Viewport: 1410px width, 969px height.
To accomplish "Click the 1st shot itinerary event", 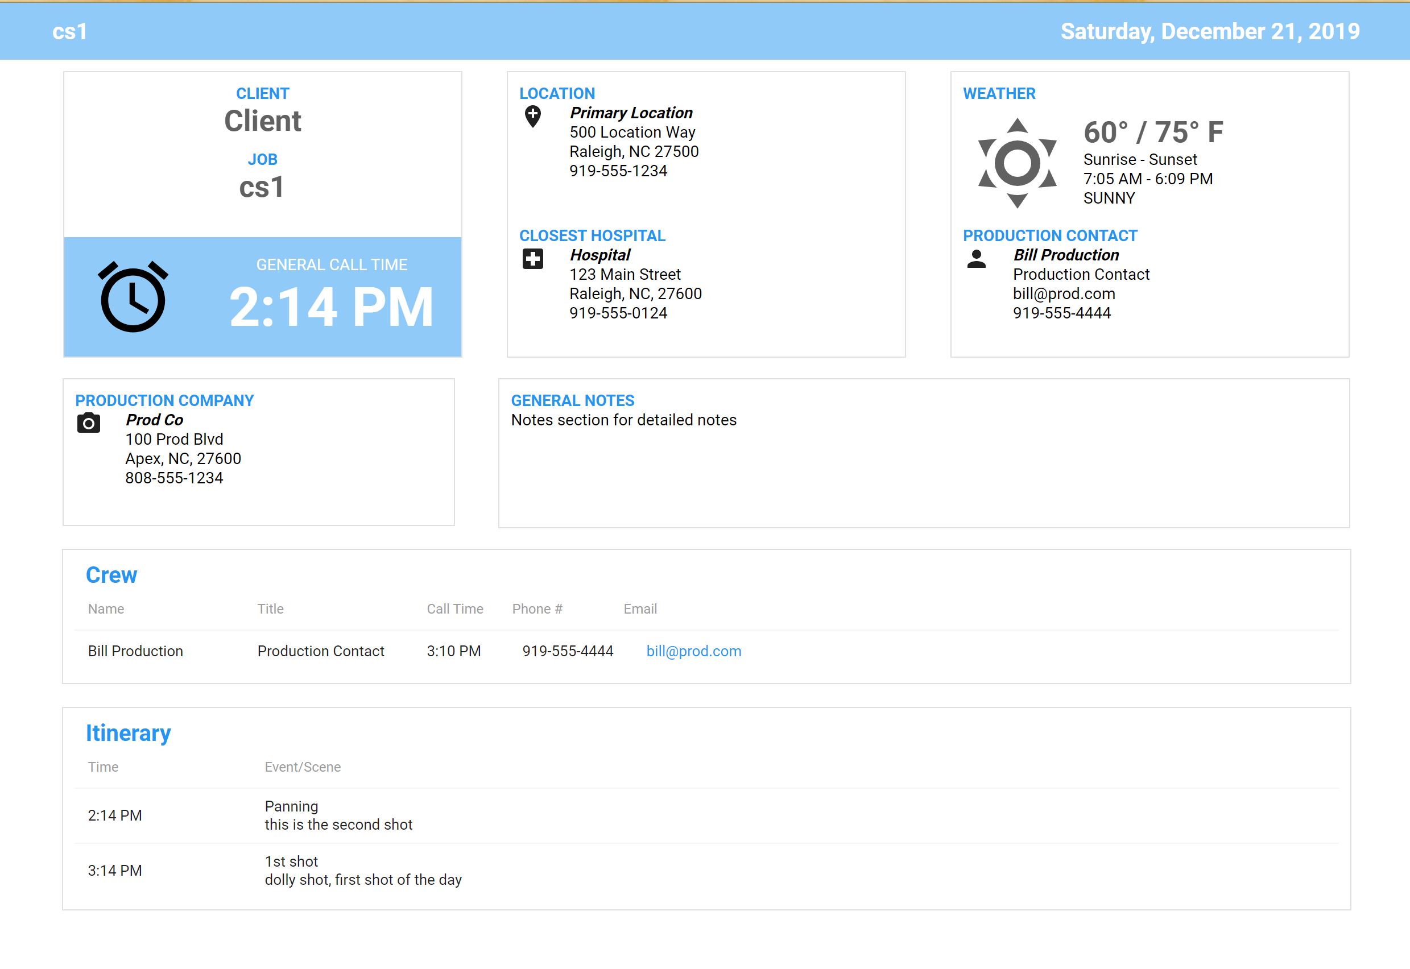I will (291, 862).
